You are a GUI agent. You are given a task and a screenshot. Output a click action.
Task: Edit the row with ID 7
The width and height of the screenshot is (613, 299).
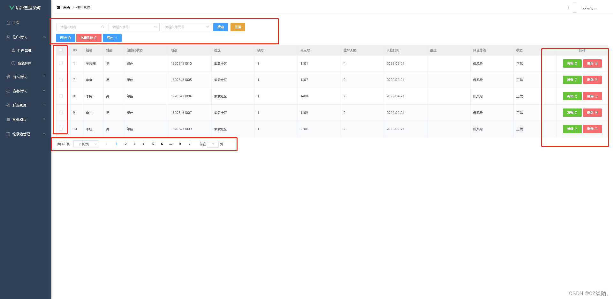pos(572,80)
